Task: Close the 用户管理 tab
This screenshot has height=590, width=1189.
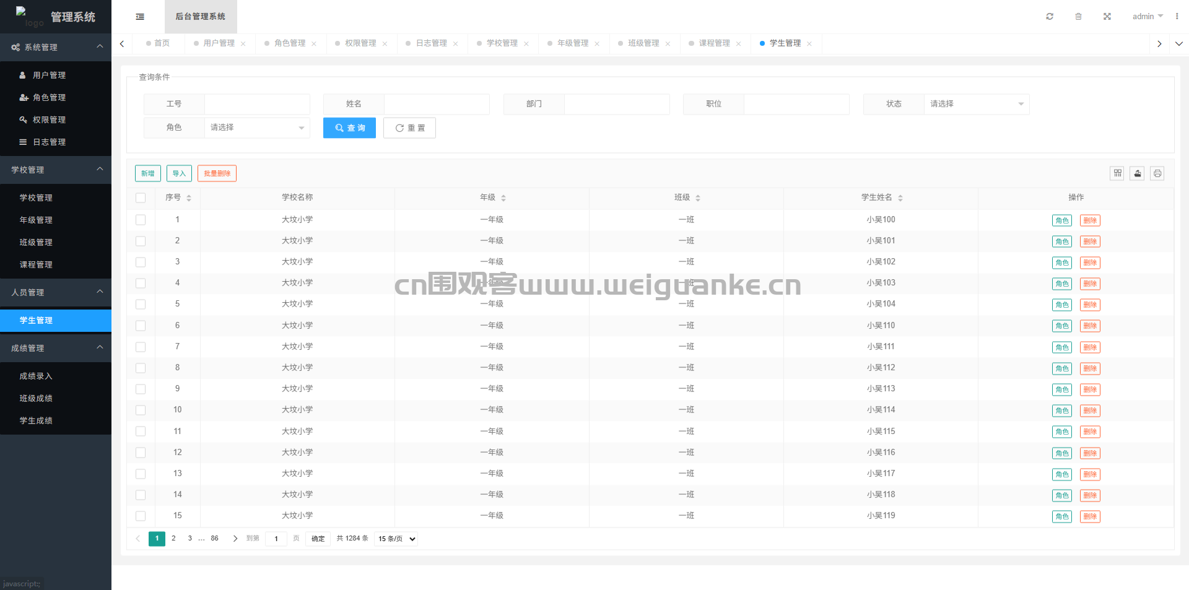Action: (243, 43)
